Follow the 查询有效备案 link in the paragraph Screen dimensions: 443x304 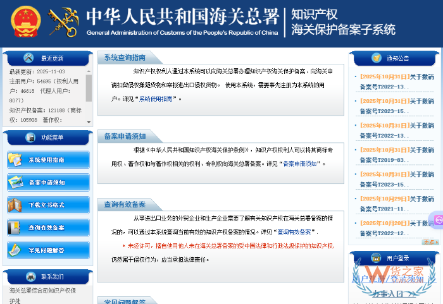294,232
